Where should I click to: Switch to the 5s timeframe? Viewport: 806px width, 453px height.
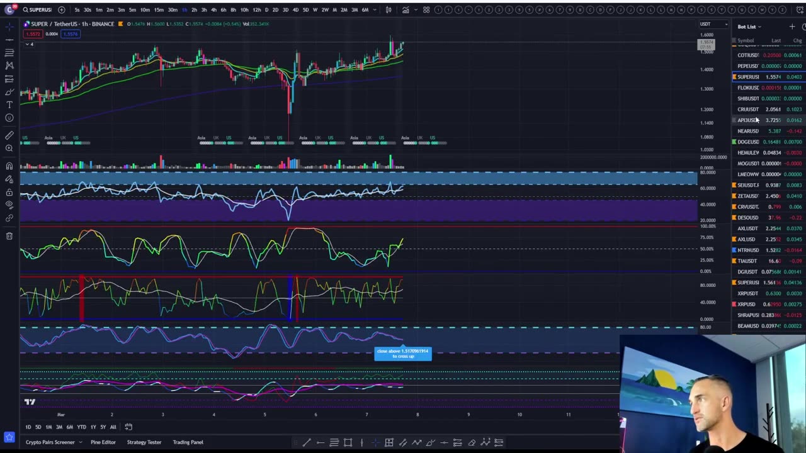77,9
